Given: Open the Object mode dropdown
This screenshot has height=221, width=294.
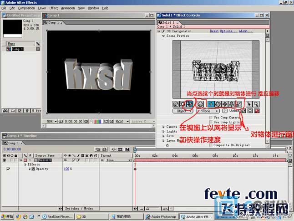Looking at the screenshot, I should pos(182,111).
